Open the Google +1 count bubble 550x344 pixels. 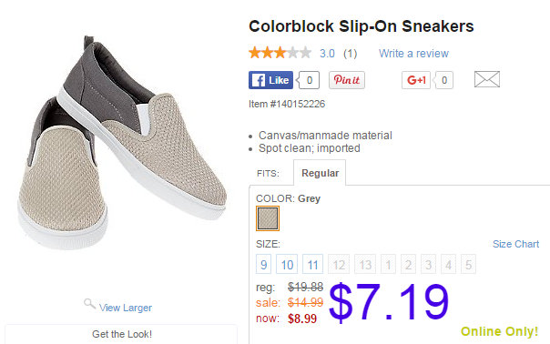pyautogui.click(x=443, y=80)
